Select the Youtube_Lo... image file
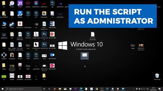This screenshot has width=163, height=91. point(20,25)
